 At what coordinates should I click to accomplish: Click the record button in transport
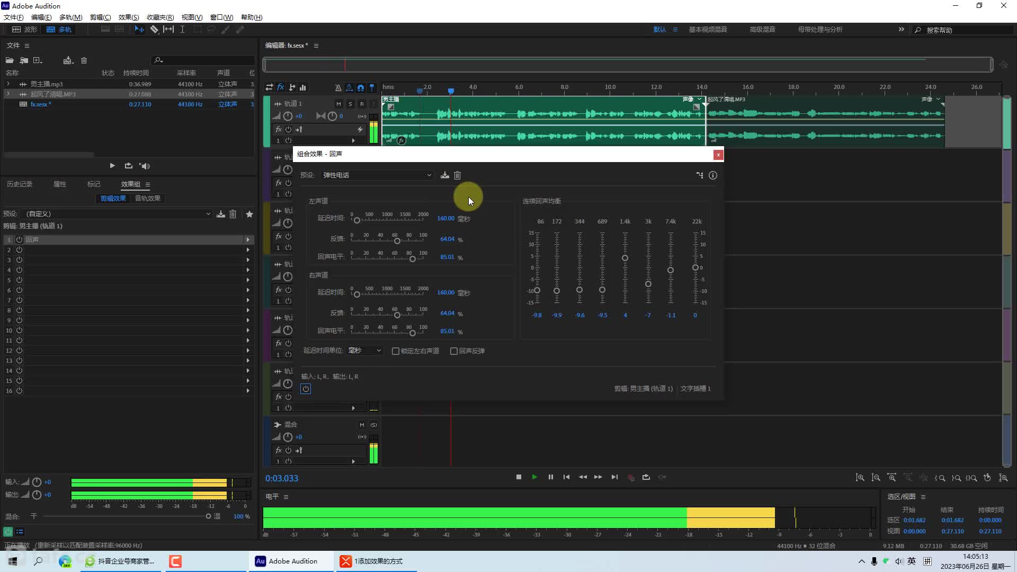coord(631,477)
